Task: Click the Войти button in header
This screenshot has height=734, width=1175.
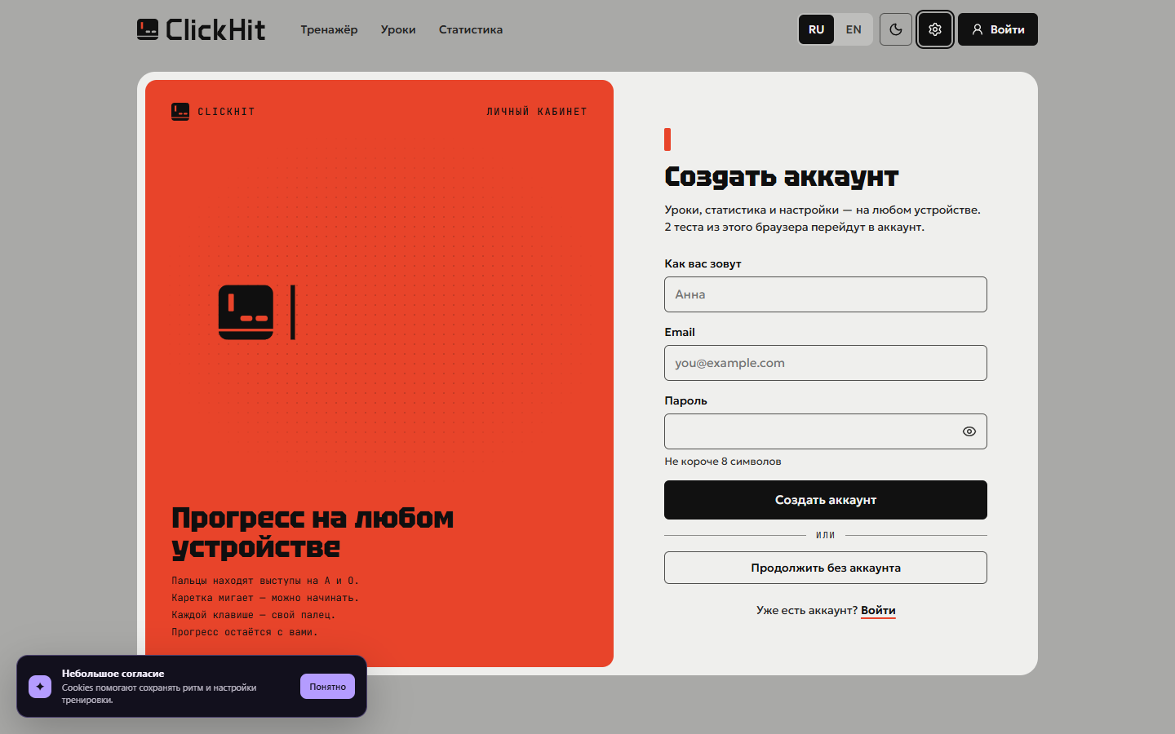Action: pos(998,29)
